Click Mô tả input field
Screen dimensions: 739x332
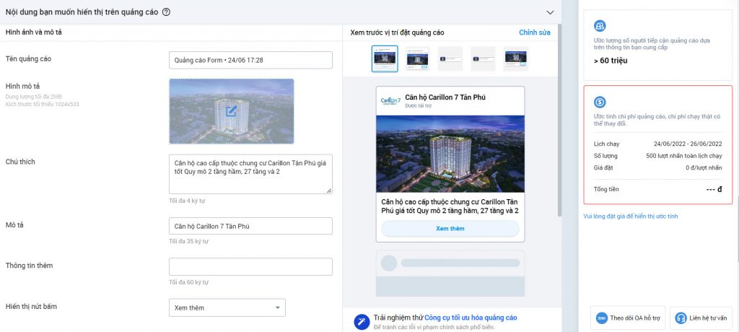tap(250, 226)
